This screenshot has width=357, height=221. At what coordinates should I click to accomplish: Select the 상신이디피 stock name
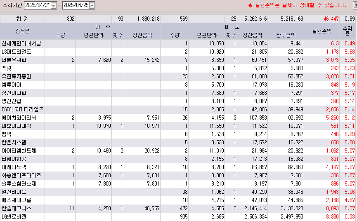(14, 93)
